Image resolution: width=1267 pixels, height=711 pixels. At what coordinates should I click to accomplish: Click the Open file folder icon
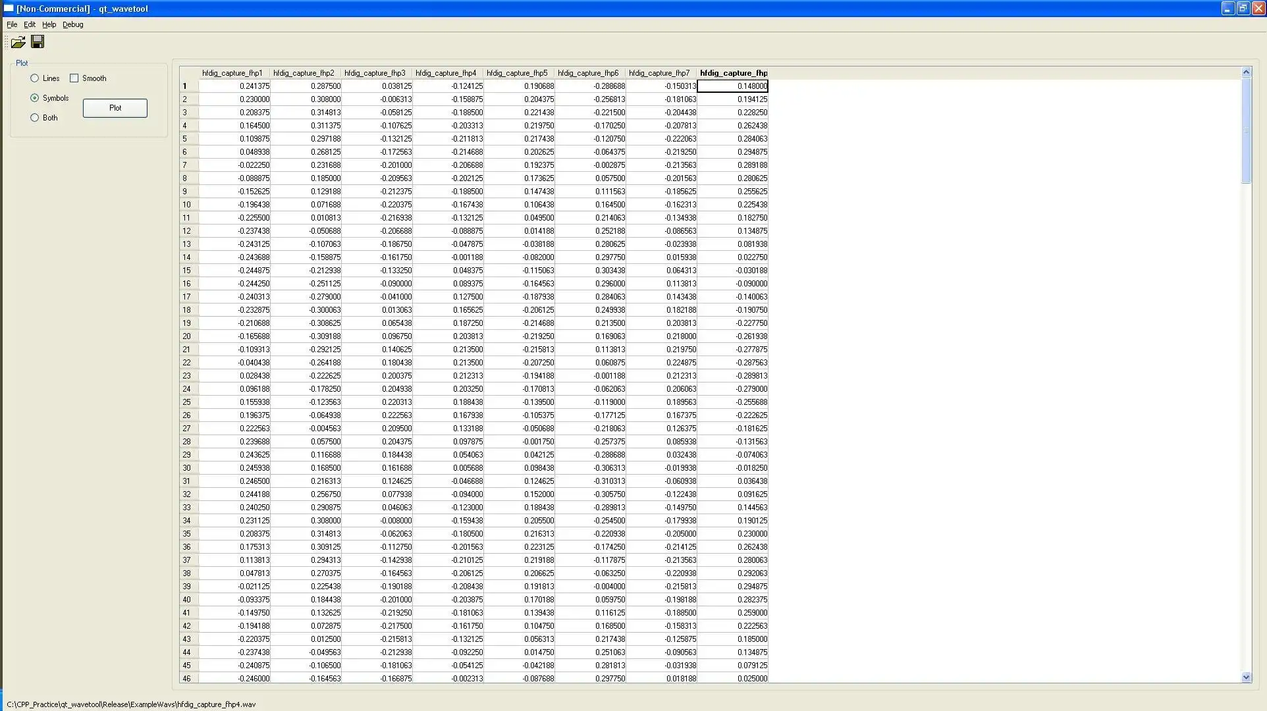pyautogui.click(x=18, y=42)
